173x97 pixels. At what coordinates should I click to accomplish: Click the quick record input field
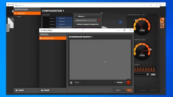(x=86, y=20)
